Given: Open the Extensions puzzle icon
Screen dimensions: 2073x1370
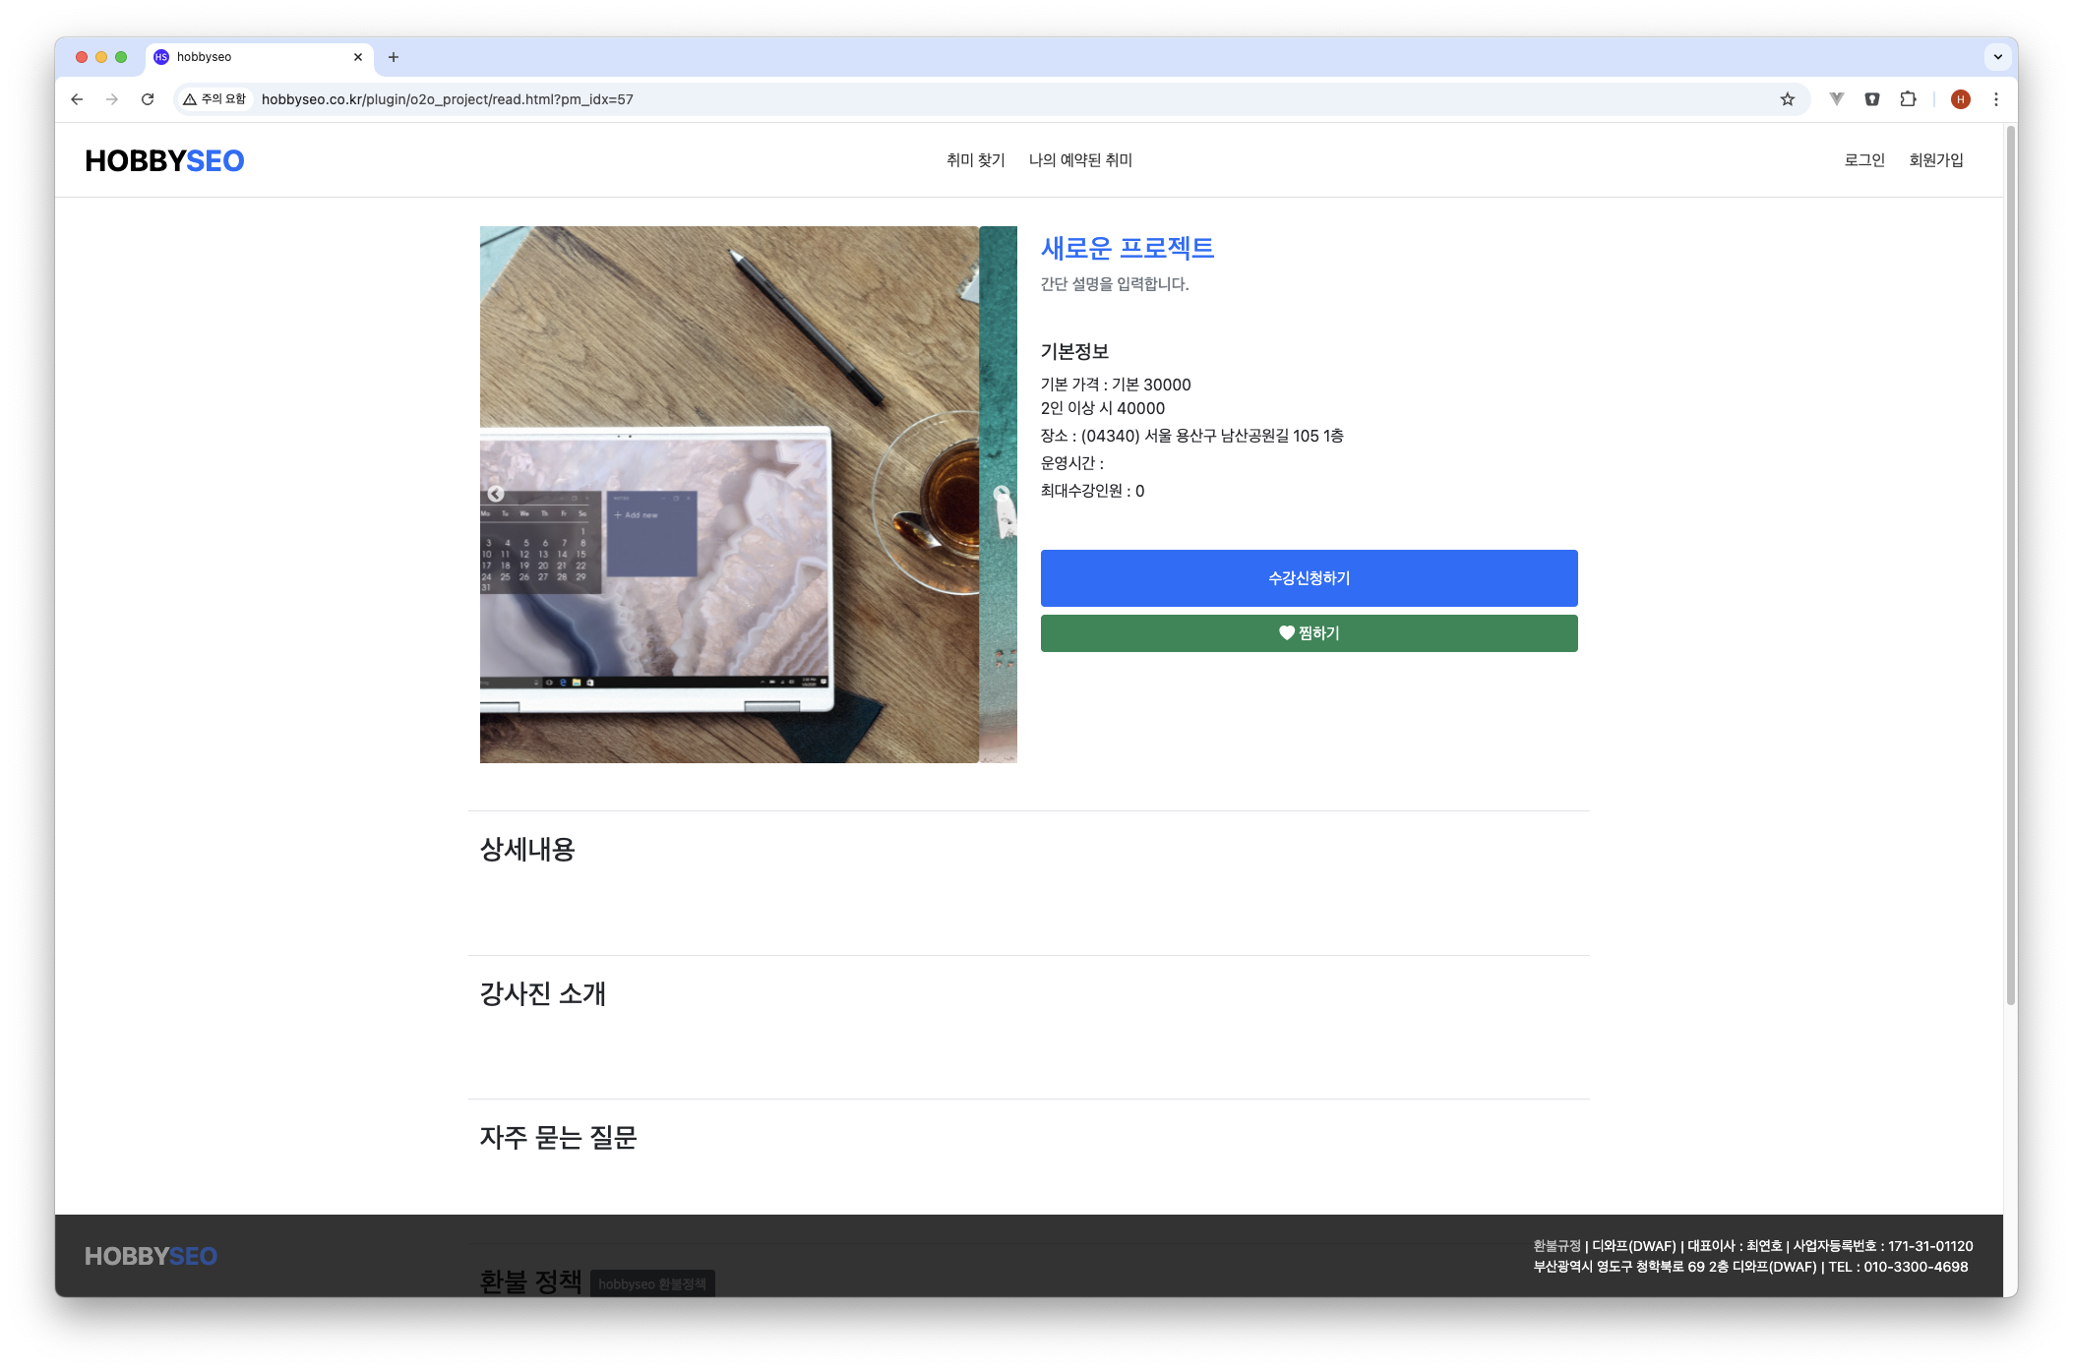Looking at the screenshot, I should pyautogui.click(x=1908, y=99).
